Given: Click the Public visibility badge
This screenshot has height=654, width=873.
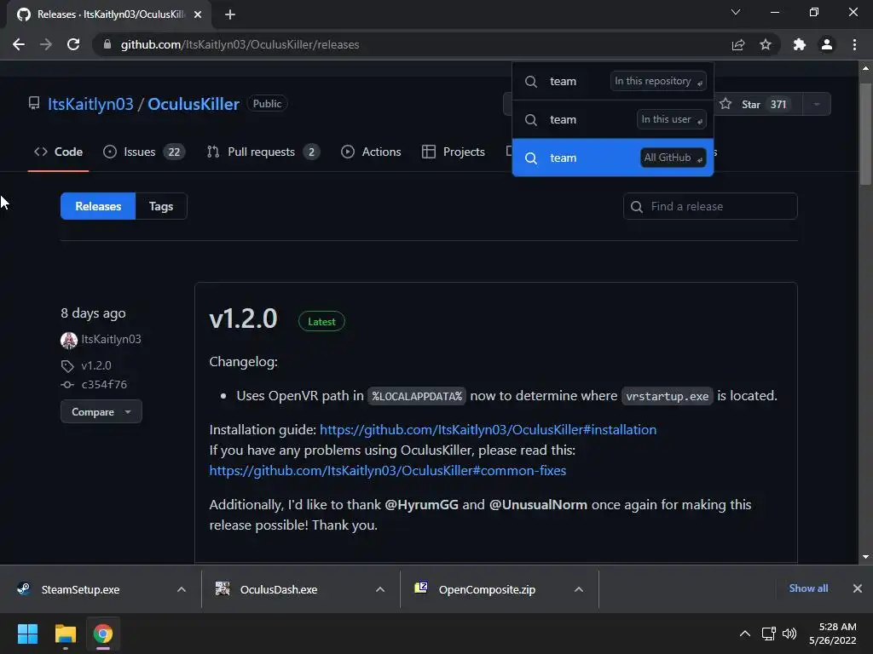Looking at the screenshot, I should (267, 104).
